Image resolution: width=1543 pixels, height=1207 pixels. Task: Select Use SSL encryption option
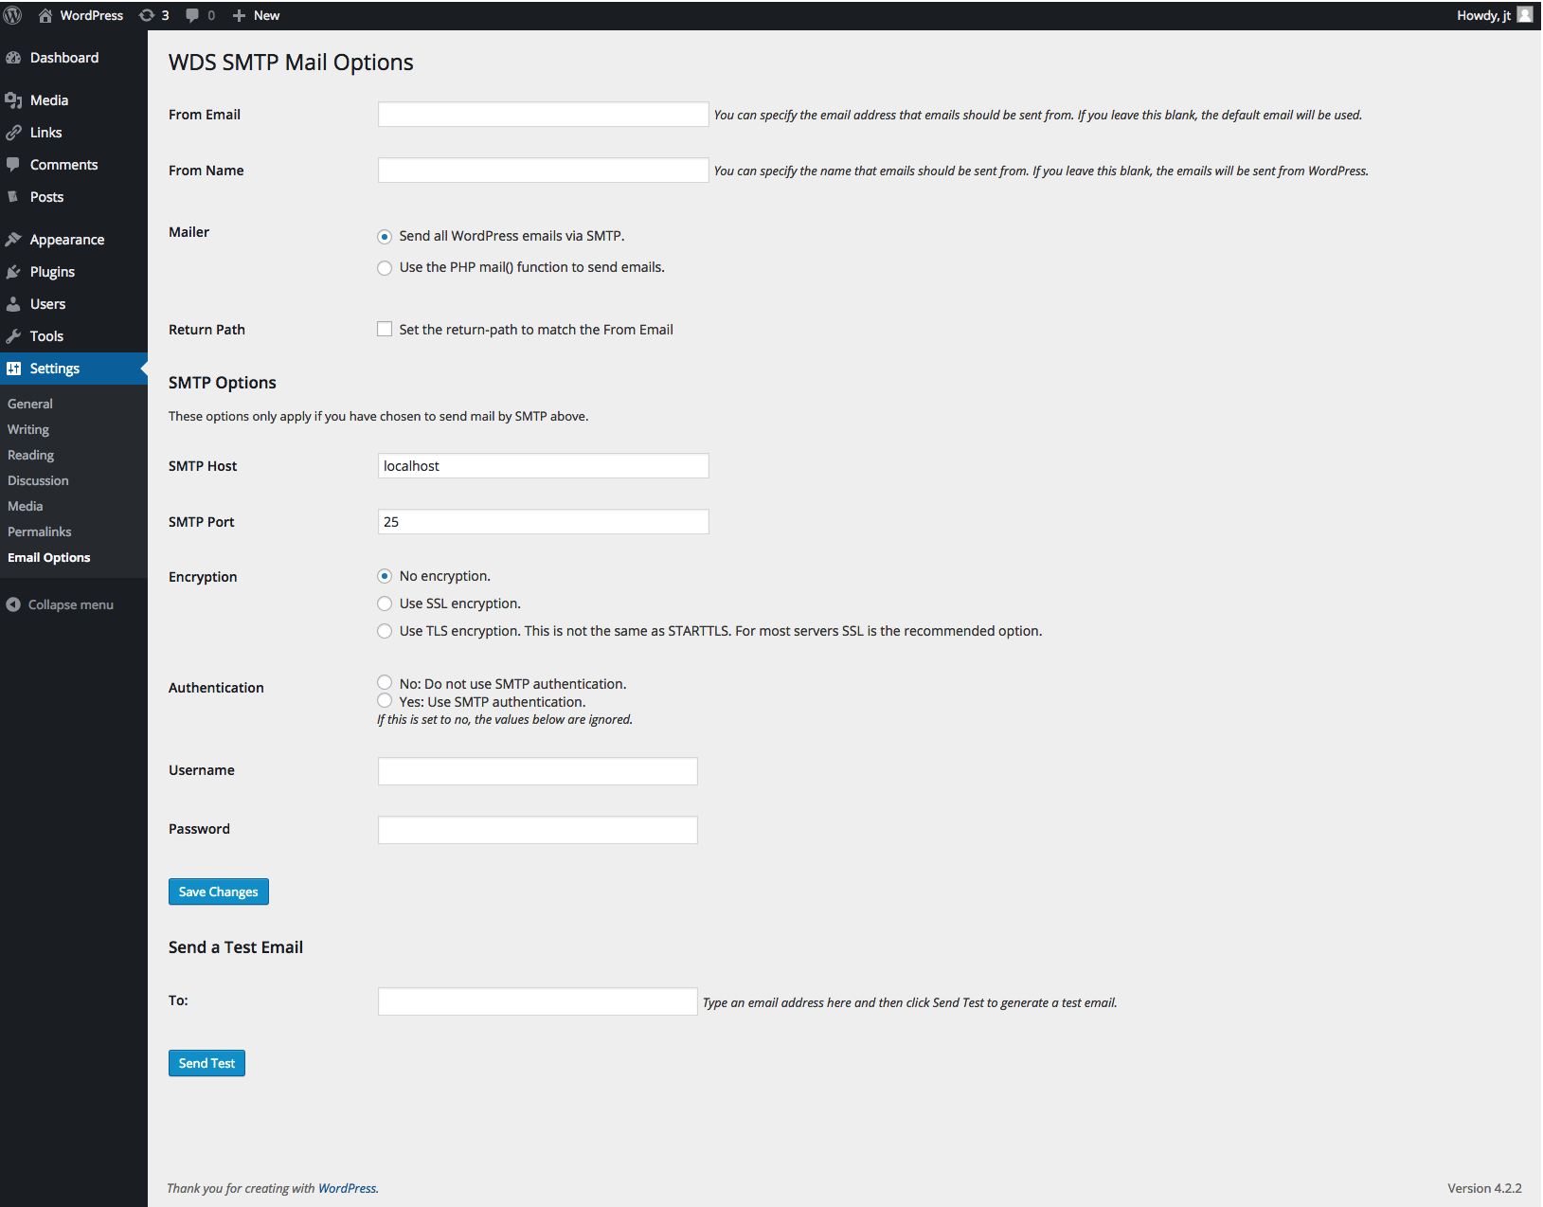(x=385, y=603)
